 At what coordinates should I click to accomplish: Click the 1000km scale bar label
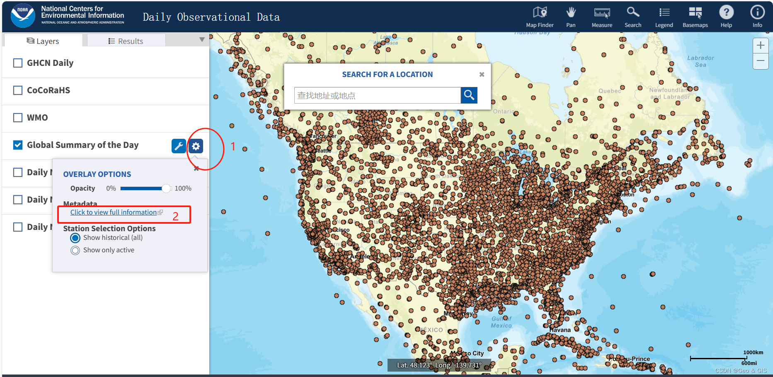click(753, 353)
